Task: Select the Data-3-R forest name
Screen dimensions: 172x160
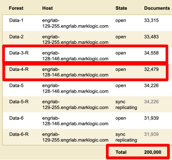Action: point(19,53)
